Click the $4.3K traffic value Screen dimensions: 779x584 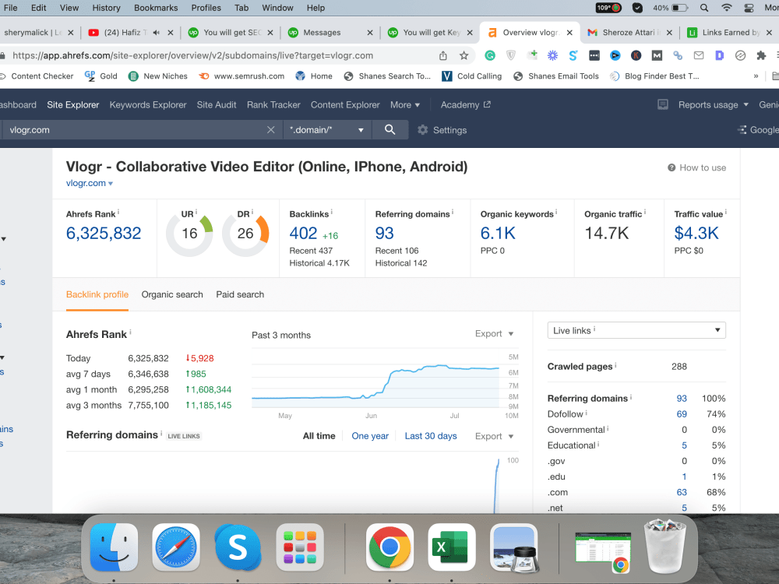coord(696,233)
